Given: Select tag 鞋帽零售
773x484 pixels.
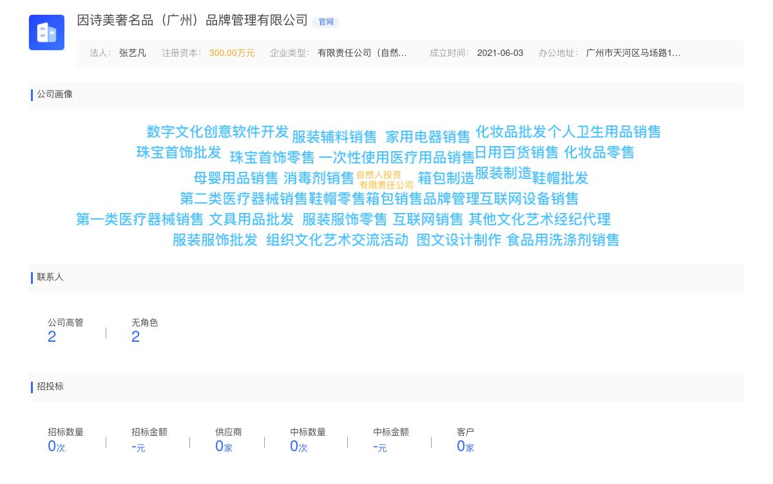Looking at the screenshot, I should coord(337,199).
